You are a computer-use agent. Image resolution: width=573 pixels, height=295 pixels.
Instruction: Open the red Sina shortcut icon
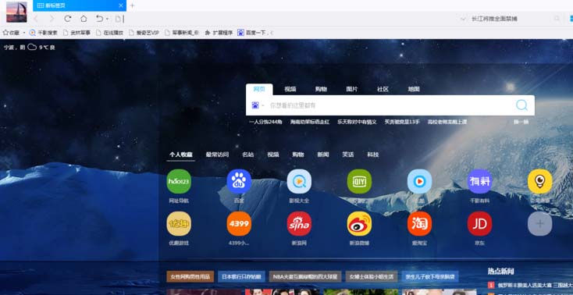(x=299, y=224)
